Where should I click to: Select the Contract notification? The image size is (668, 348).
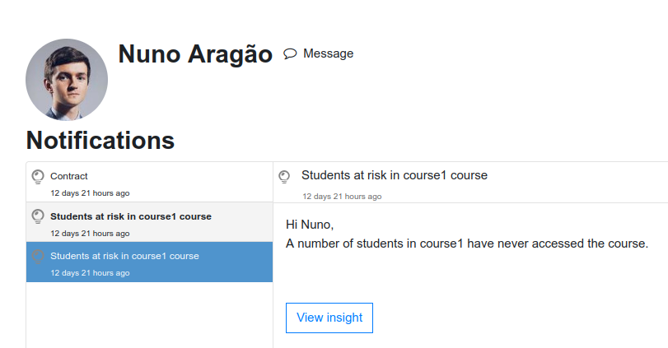150,182
